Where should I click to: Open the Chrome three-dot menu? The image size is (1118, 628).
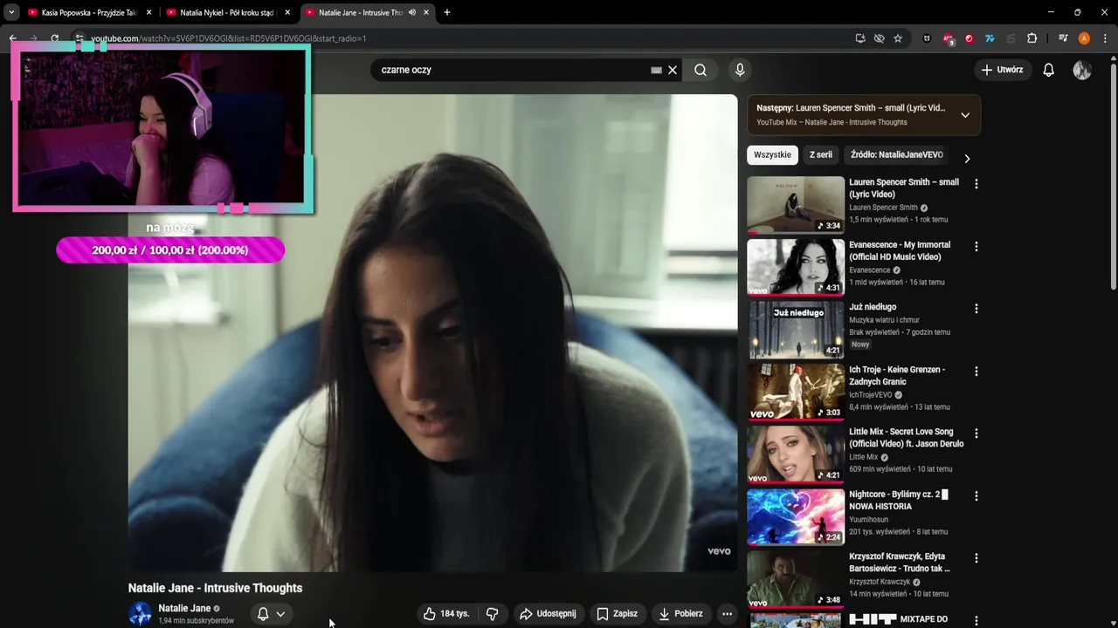coord(1105,38)
